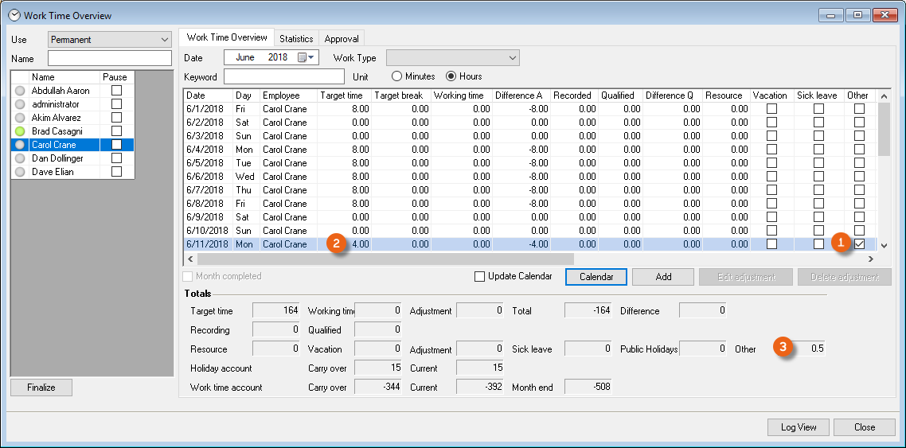Enable the Update Calendar checkbox
This screenshot has height=448, width=906.
(479, 277)
